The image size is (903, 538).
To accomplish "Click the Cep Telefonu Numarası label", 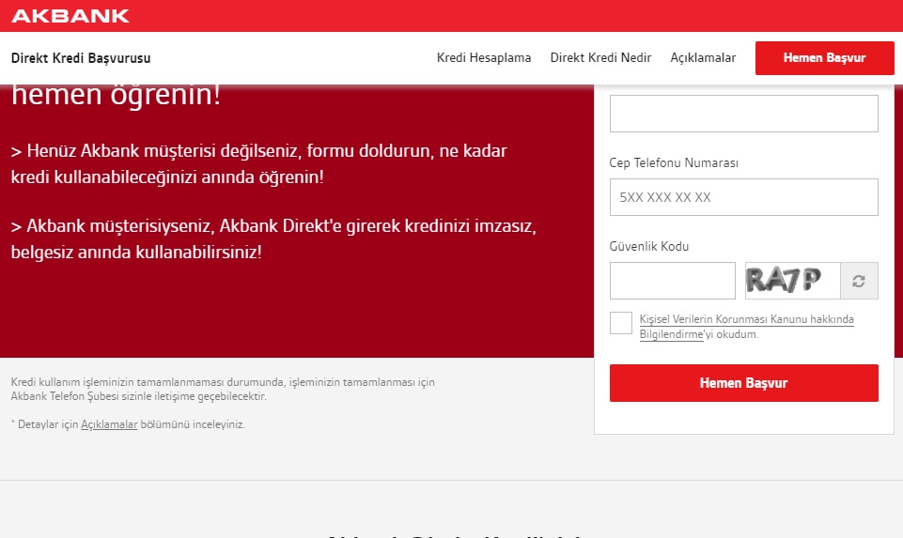I will point(673,162).
